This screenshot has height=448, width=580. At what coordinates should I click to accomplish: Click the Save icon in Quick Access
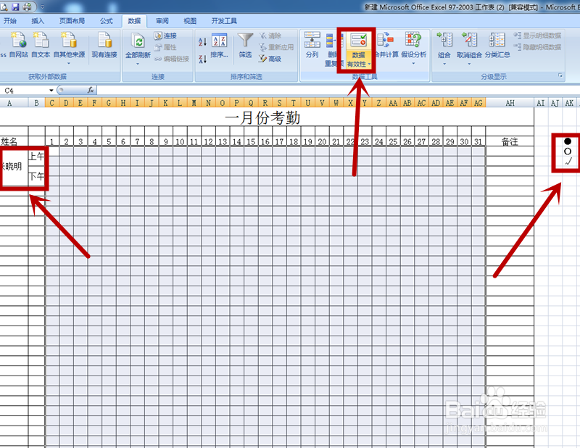pyautogui.click(x=15, y=7)
